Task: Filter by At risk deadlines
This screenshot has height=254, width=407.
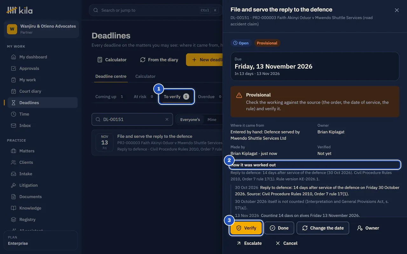Action: [x=144, y=97]
